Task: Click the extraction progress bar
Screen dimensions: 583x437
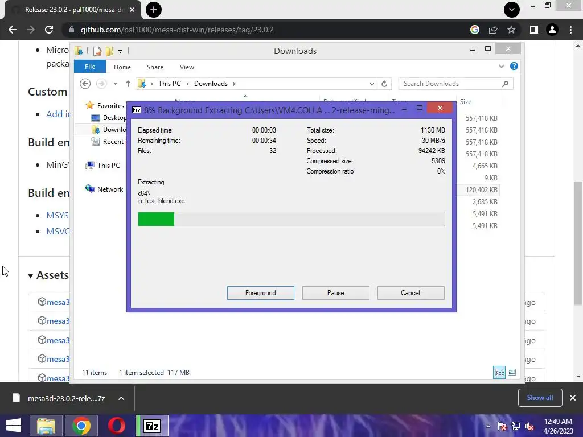Action: click(291, 219)
